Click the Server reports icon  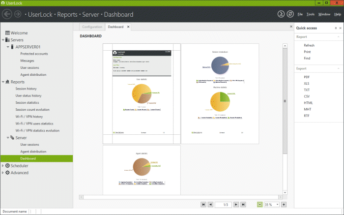coord(12,137)
